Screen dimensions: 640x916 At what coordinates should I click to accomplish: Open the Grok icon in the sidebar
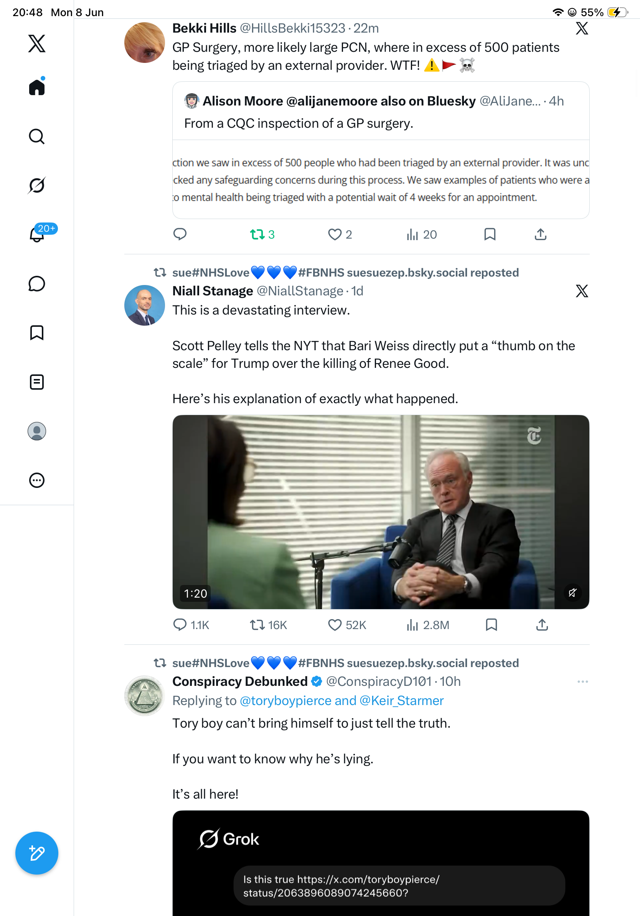[x=37, y=185]
